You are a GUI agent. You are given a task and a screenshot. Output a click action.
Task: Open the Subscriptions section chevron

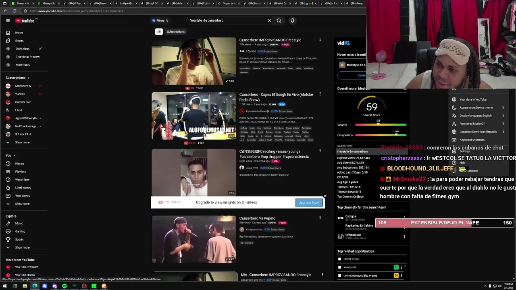[28, 78]
